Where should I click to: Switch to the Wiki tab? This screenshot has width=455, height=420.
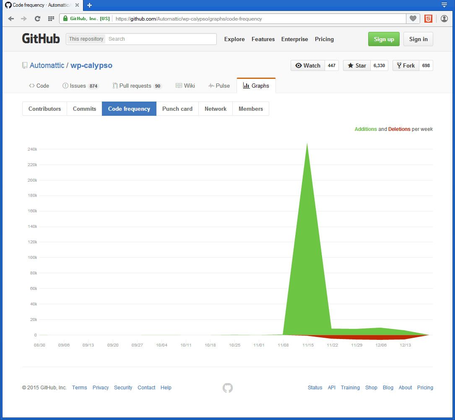[x=185, y=86]
